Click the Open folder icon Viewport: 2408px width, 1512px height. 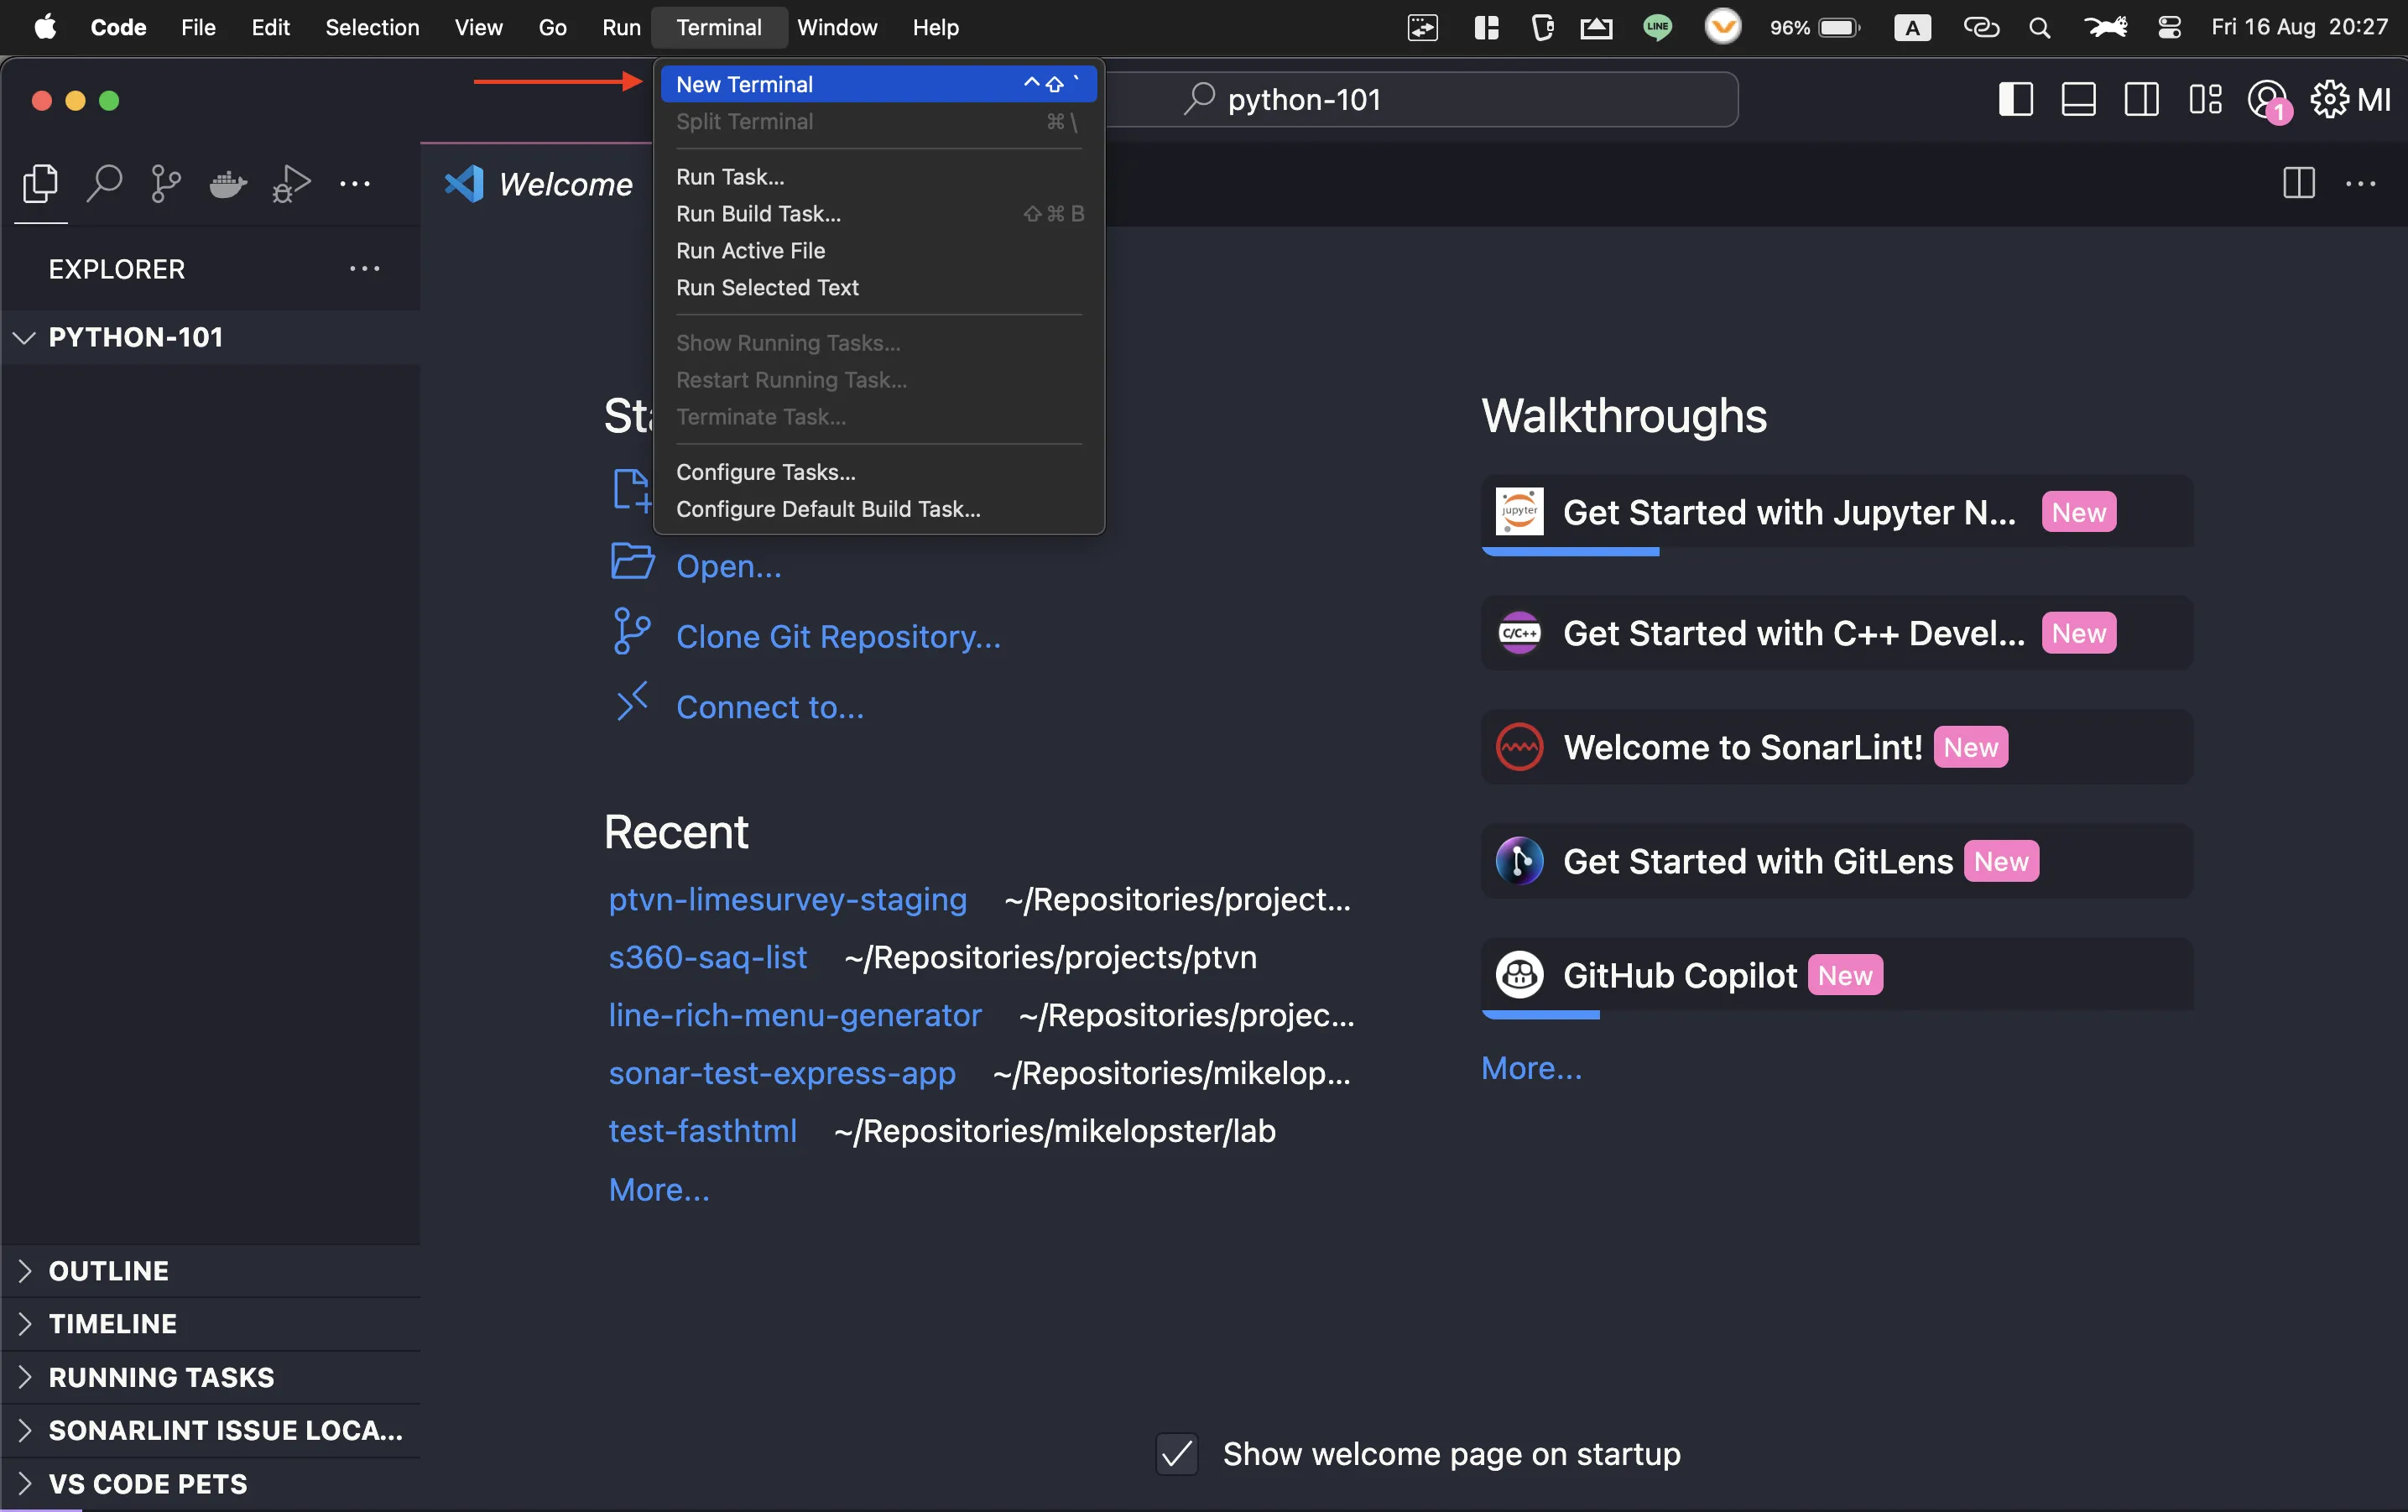pyautogui.click(x=632, y=562)
